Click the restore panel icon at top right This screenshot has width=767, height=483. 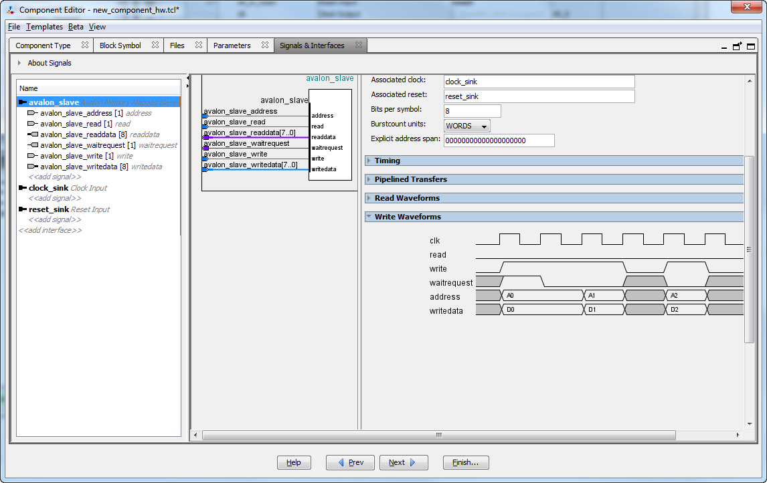tap(738, 47)
